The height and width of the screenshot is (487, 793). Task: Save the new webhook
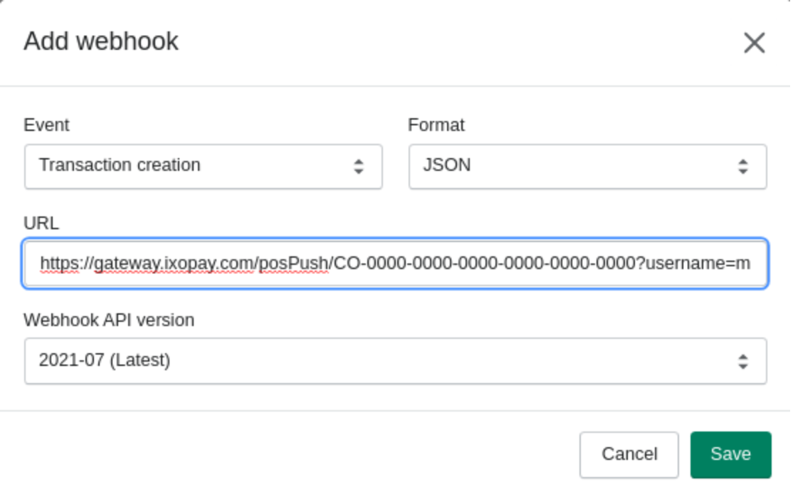click(x=730, y=454)
